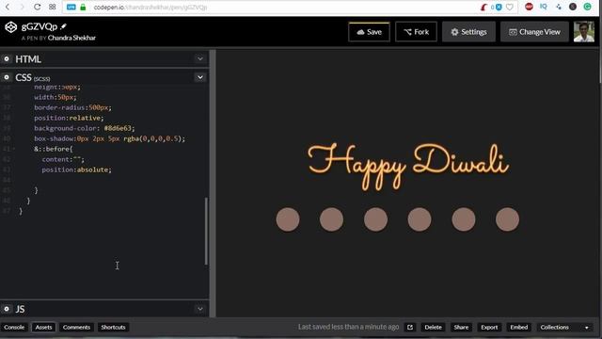Click the position:relative code line
This screenshot has width=602, height=339.
pos(69,118)
